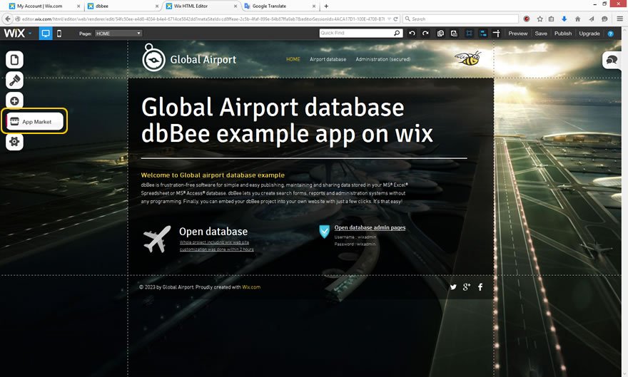Click the red record extension icon

pyautogui.click(x=527, y=19)
